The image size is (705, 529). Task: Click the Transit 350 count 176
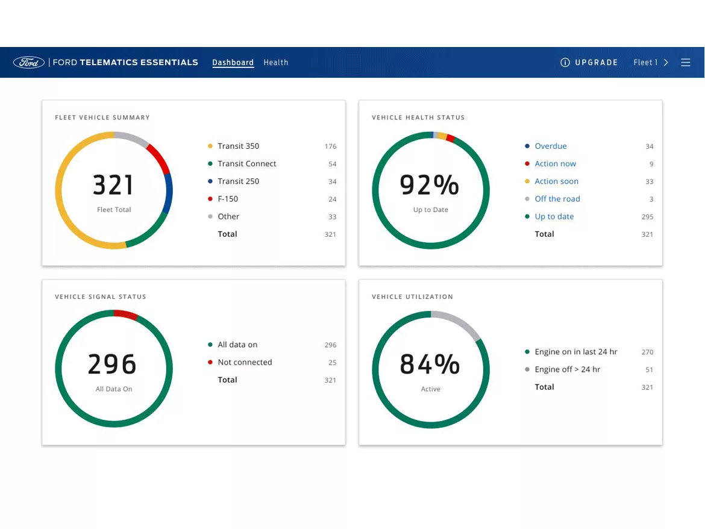330,146
